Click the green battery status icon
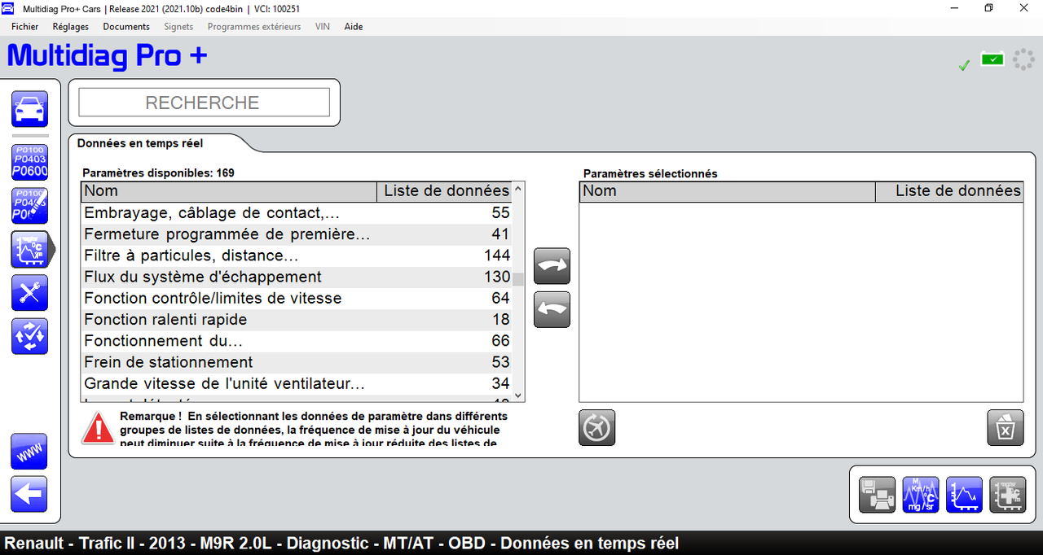This screenshot has width=1043, height=555. (992, 59)
